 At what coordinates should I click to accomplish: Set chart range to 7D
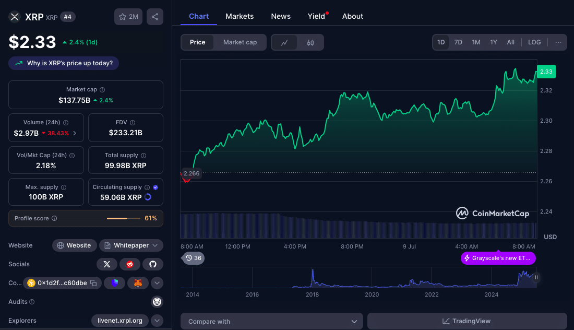click(458, 42)
